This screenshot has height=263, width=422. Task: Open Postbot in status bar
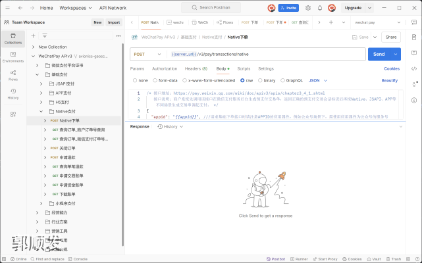276,259
